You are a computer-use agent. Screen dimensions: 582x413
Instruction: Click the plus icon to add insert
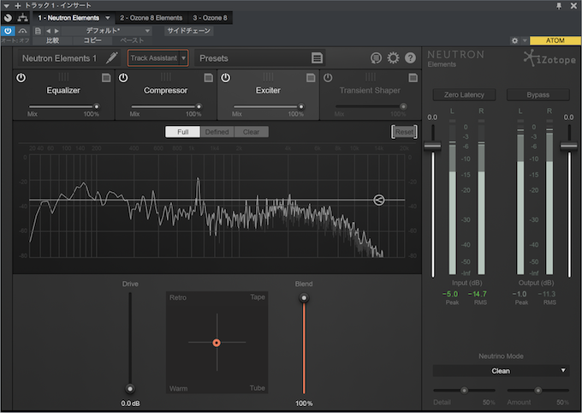(x=18, y=6)
